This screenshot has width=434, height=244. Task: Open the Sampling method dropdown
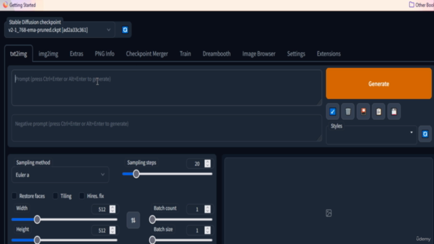[60, 175]
